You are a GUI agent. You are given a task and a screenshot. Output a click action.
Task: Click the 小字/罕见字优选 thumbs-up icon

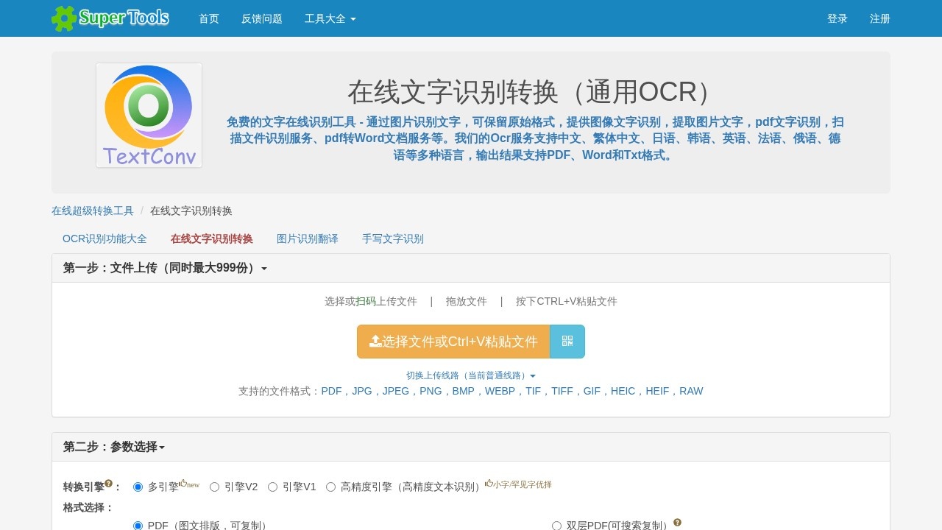(x=489, y=484)
